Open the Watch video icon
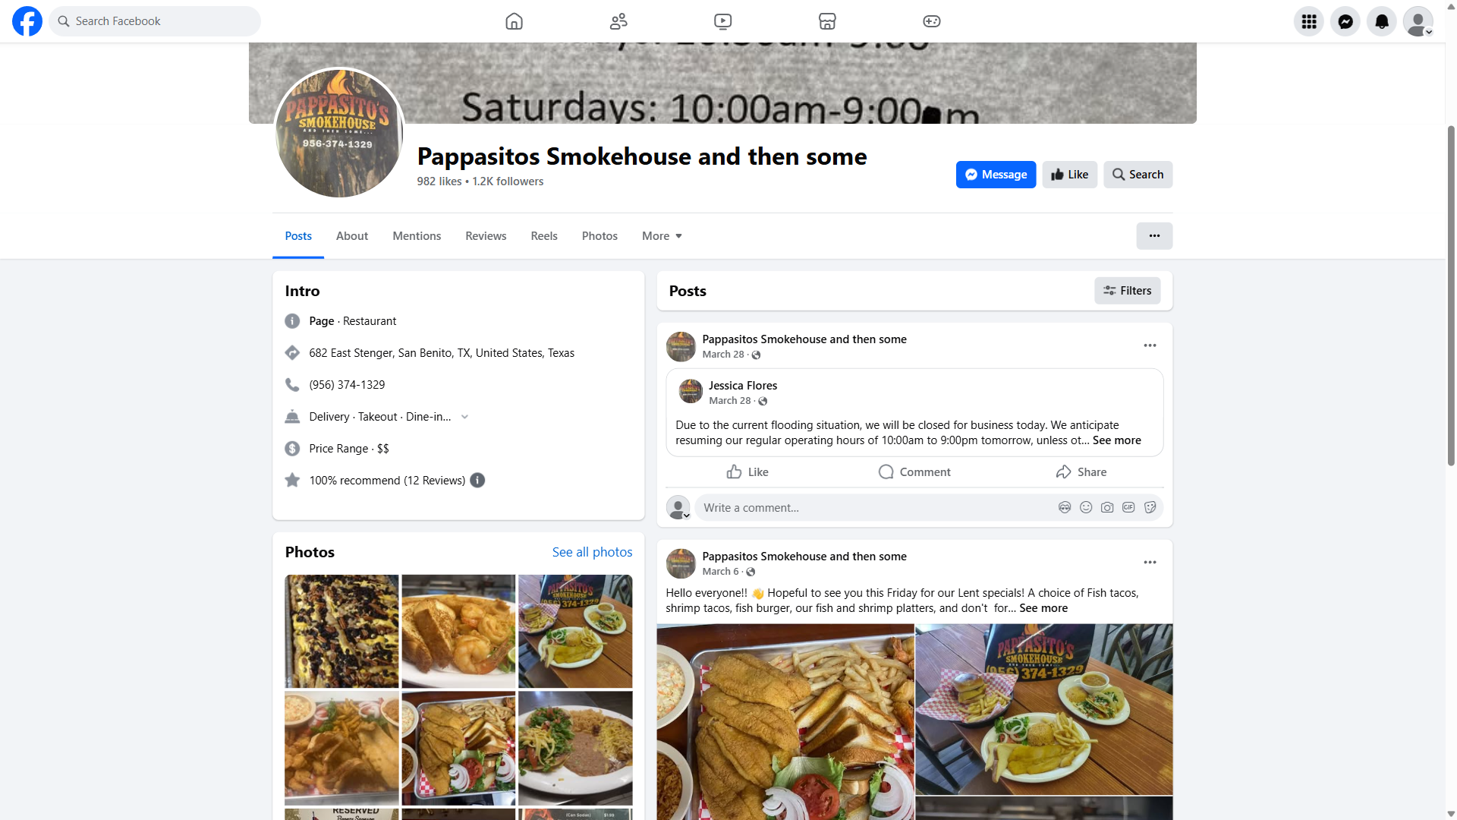The width and height of the screenshot is (1457, 820). [722, 21]
